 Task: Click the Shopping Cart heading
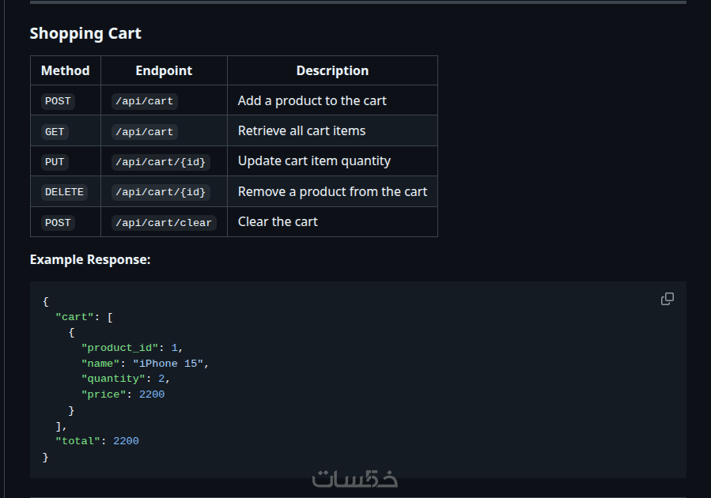tap(85, 33)
